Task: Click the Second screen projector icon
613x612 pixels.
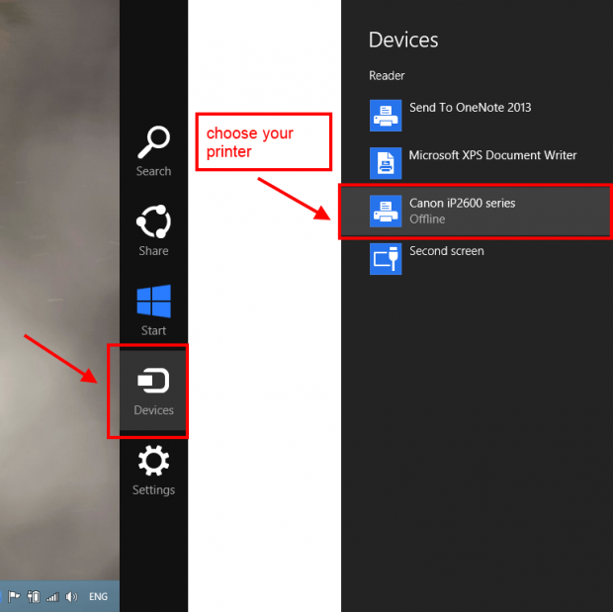Action: (386, 259)
